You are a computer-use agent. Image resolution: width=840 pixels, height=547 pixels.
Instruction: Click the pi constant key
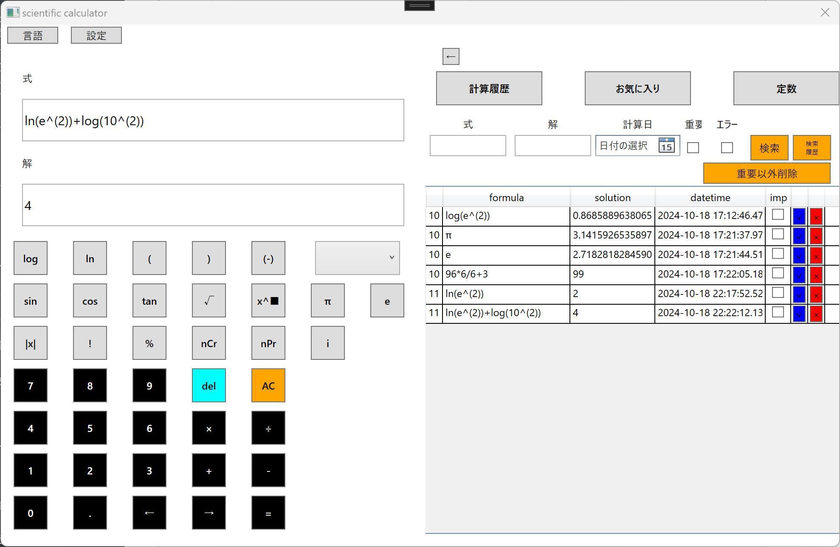tap(327, 300)
